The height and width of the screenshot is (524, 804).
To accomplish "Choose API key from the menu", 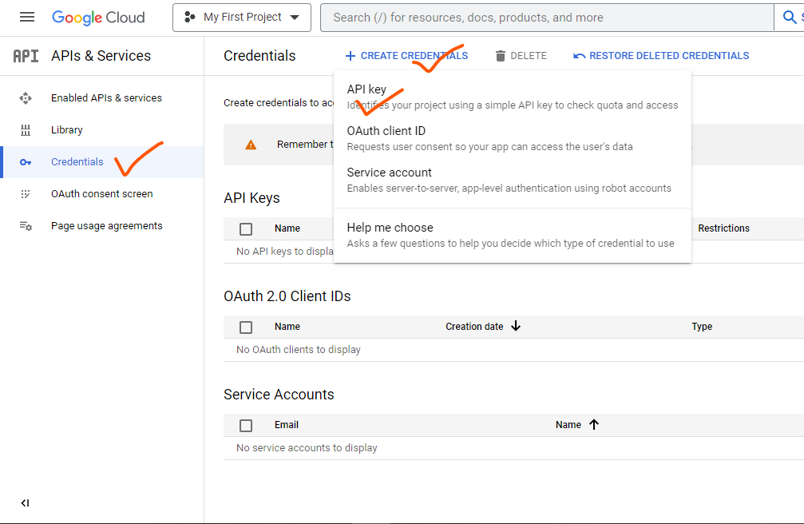I will 513,97.
